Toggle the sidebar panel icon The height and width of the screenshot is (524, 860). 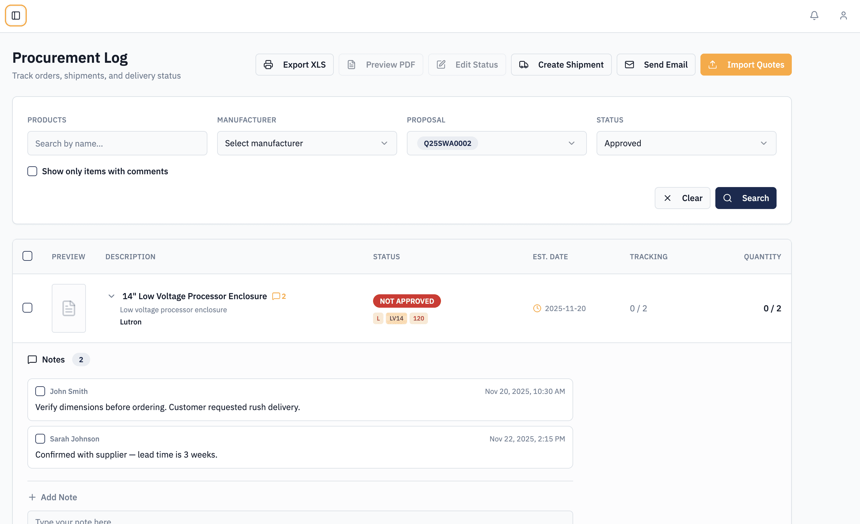[16, 16]
